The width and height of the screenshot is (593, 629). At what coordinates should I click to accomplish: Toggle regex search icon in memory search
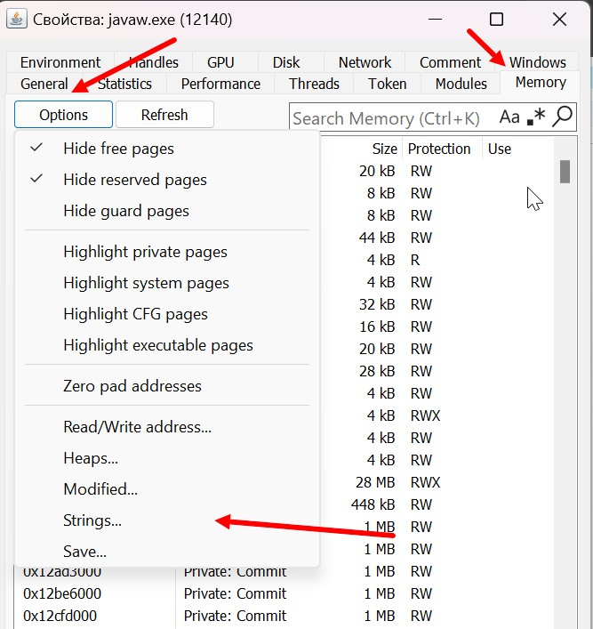536,117
